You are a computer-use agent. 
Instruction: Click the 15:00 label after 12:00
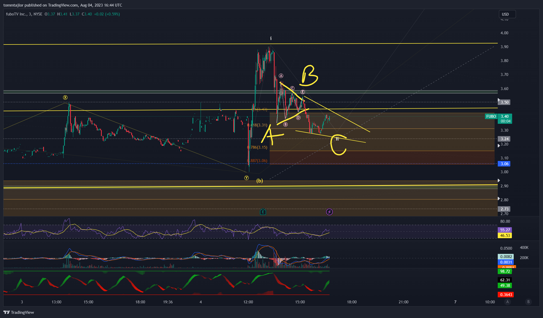[300, 302]
